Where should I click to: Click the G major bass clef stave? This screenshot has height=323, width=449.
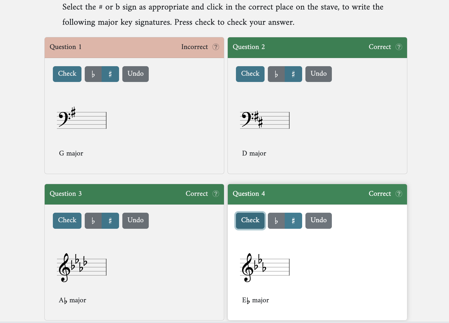(81, 120)
